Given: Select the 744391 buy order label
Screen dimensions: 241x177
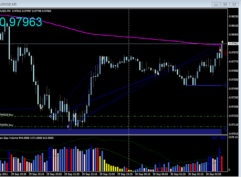Looking at the screenshot, I should coord(7,125).
